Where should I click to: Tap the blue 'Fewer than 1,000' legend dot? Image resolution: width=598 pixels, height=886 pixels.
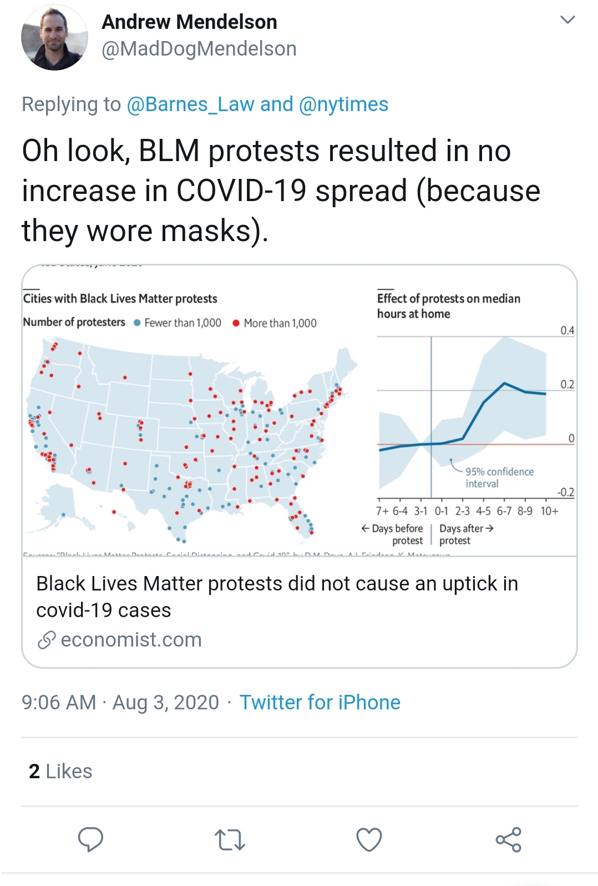pyautogui.click(x=137, y=323)
